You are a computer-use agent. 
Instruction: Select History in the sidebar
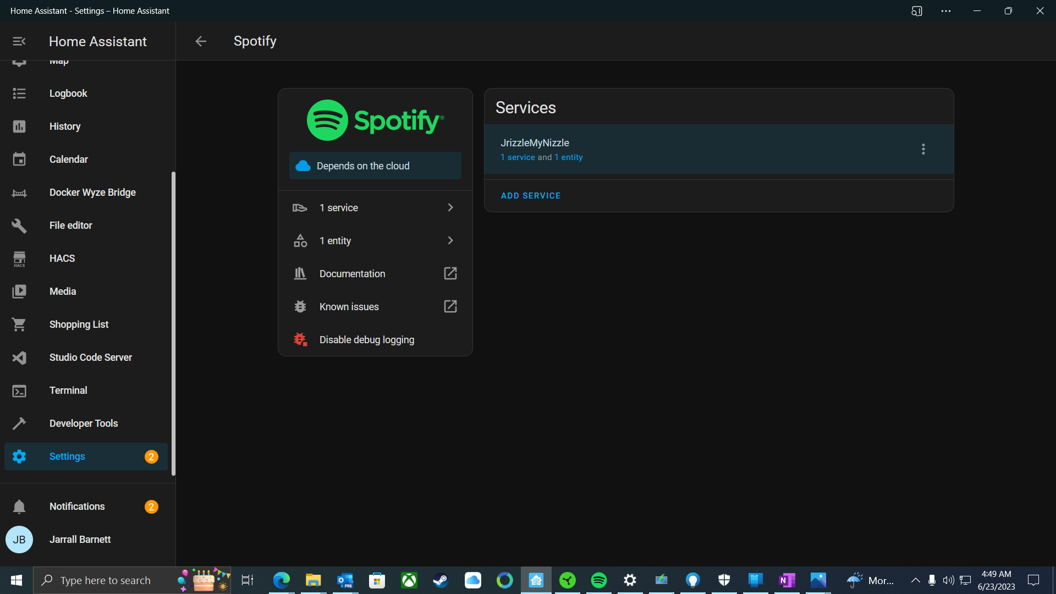pyautogui.click(x=19, y=127)
